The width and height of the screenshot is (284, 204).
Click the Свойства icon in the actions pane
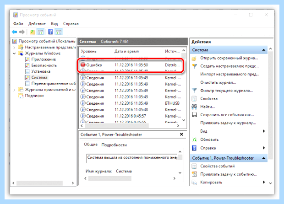click(194, 98)
